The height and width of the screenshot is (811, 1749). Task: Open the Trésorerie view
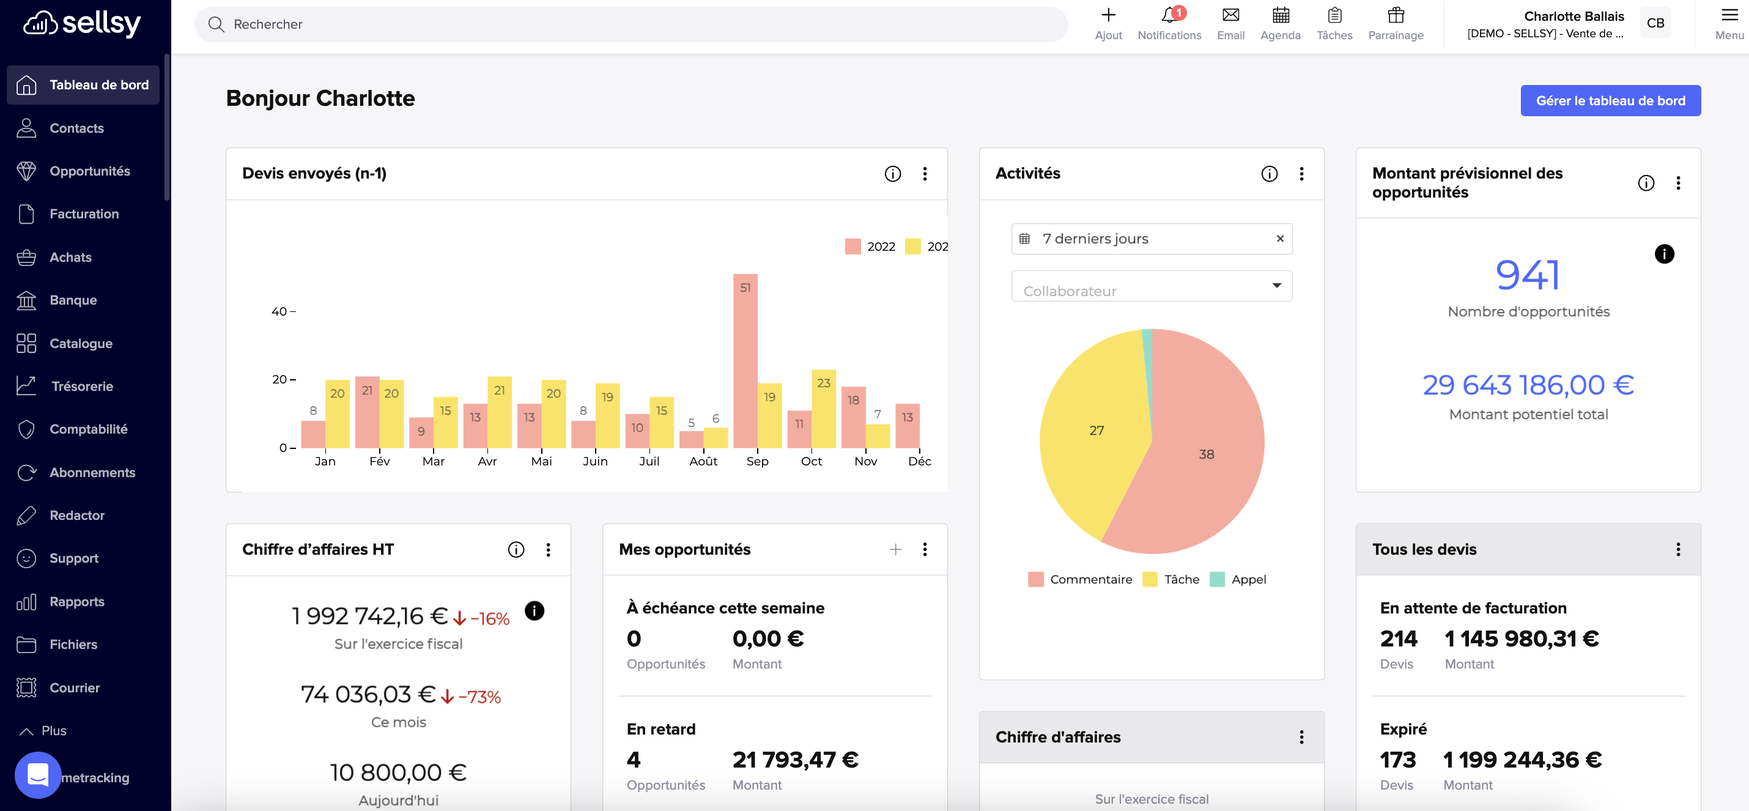click(81, 386)
